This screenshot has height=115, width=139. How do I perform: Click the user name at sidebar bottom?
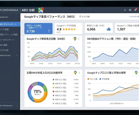tap(6, 106)
